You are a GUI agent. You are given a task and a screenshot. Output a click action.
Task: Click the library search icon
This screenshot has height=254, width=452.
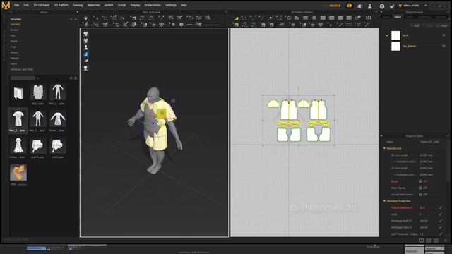37,78
